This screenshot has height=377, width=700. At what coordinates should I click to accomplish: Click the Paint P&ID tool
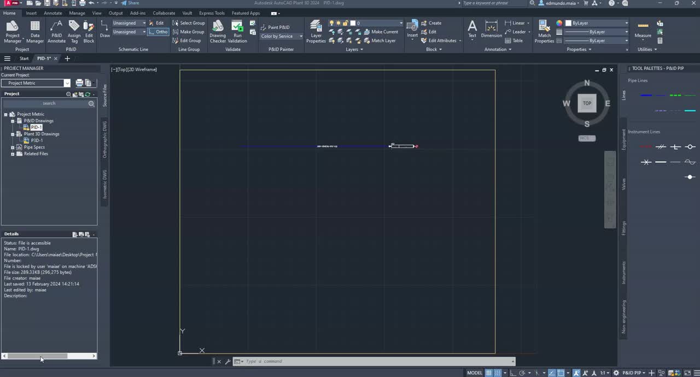(278, 27)
